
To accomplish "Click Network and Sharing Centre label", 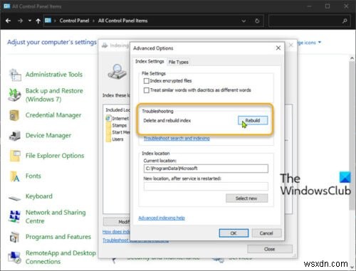I will pyautogui.click(x=56, y=217).
